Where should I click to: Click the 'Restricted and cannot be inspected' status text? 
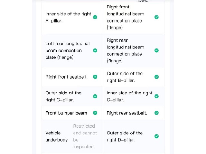click(85, 136)
